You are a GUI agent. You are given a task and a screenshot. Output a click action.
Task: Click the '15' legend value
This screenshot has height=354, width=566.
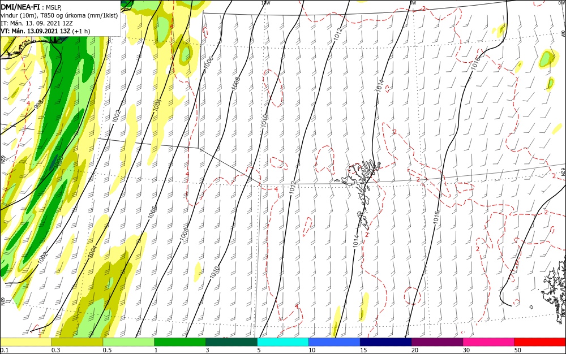point(363,350)
